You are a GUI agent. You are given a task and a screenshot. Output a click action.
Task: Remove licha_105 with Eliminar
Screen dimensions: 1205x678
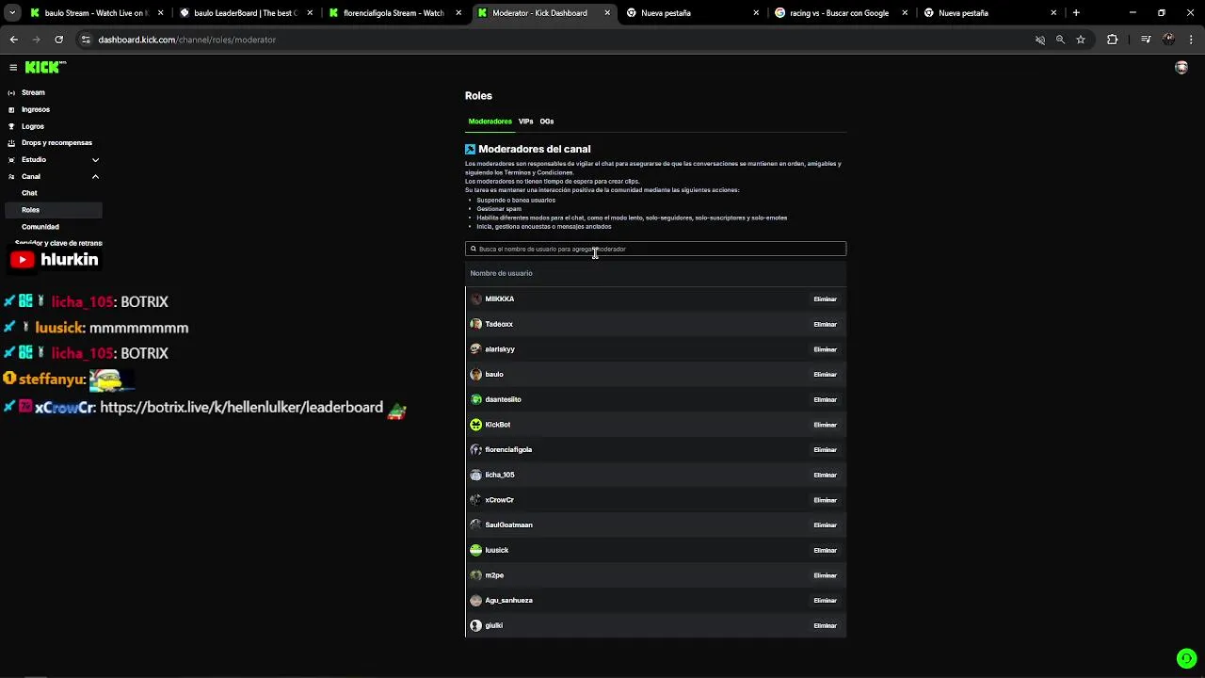coord(825,475)
